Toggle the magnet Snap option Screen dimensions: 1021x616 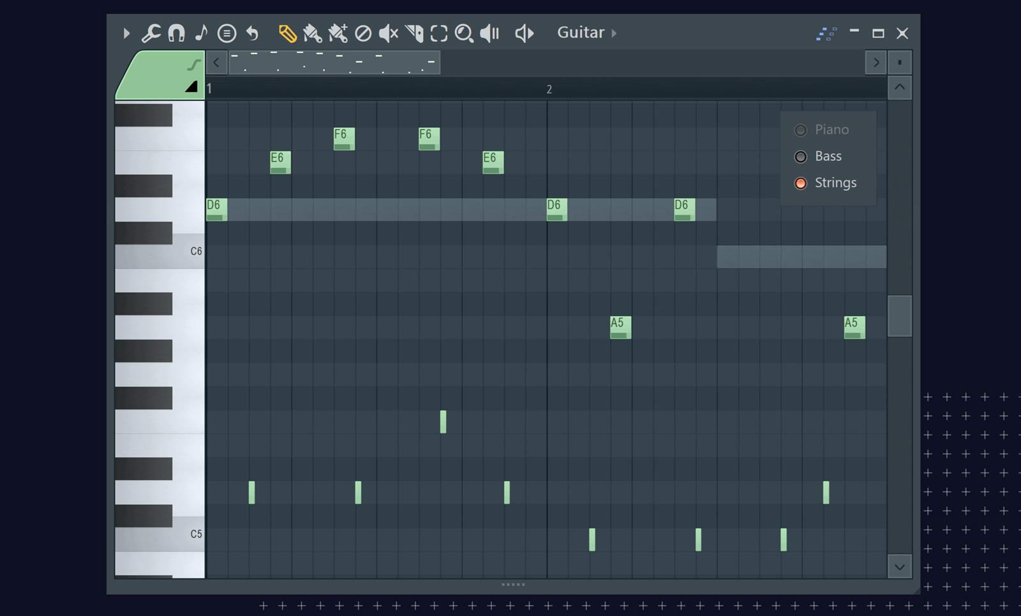(x=176, y=33)
